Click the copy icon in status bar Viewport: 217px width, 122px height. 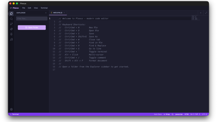(172, 114)
